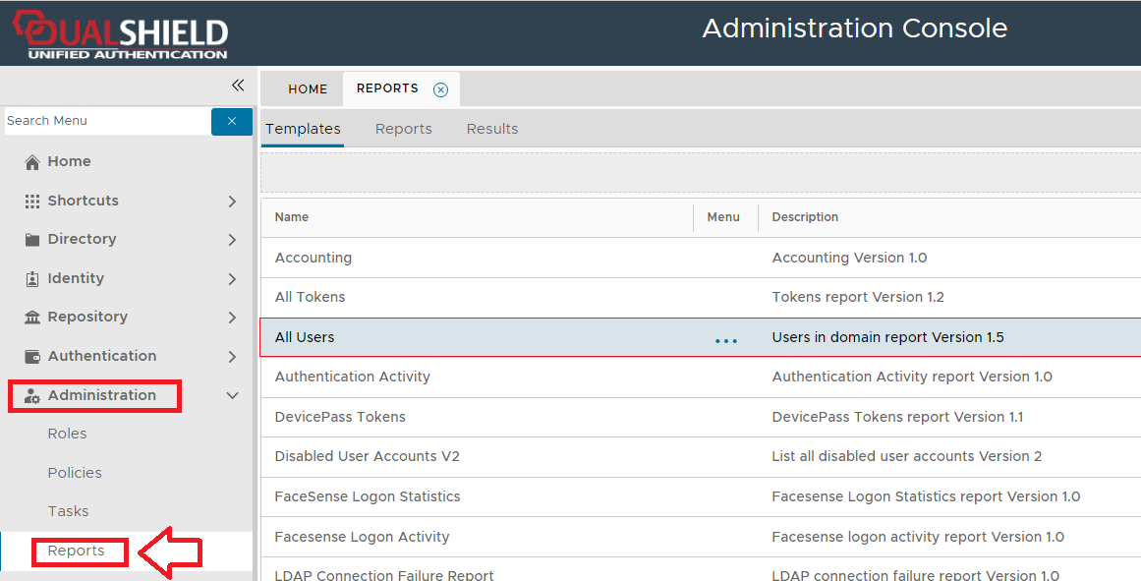This screenshot has height=581, width=1141.
Task: Click the Repository bank icon
Action: [x=32, y=318]
